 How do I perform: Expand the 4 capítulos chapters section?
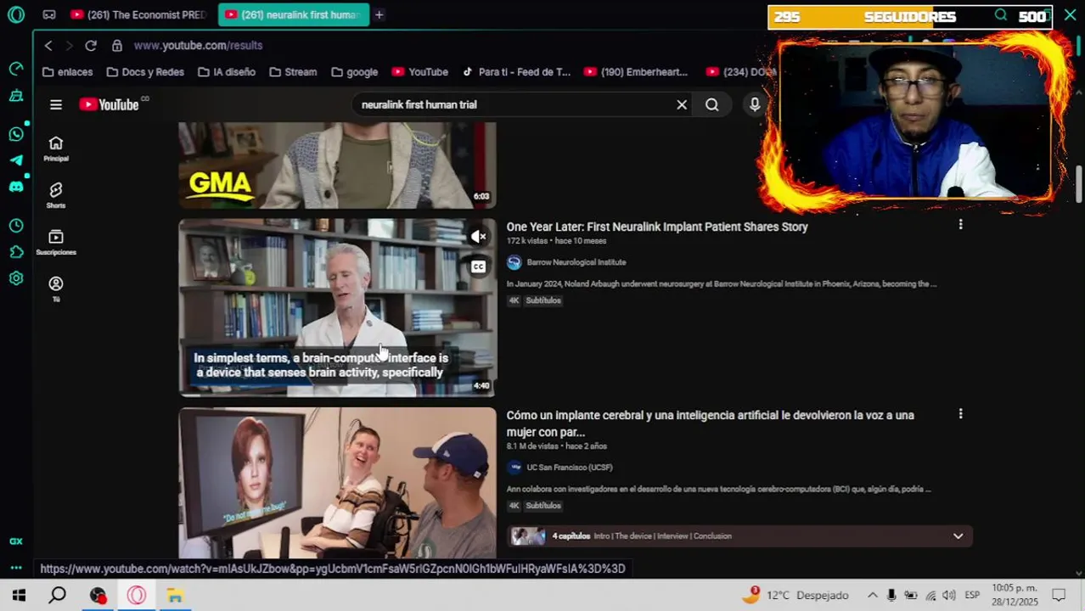(739, 535)
